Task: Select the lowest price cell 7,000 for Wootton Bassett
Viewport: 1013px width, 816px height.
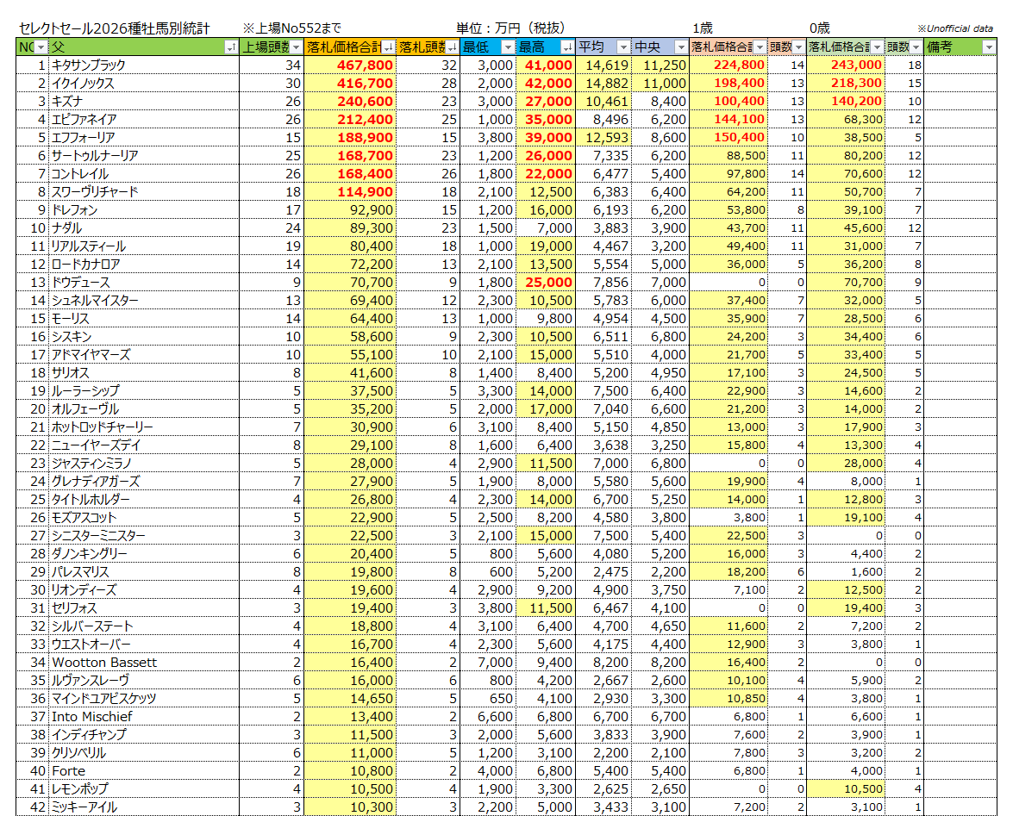Action: pos(488,663)
